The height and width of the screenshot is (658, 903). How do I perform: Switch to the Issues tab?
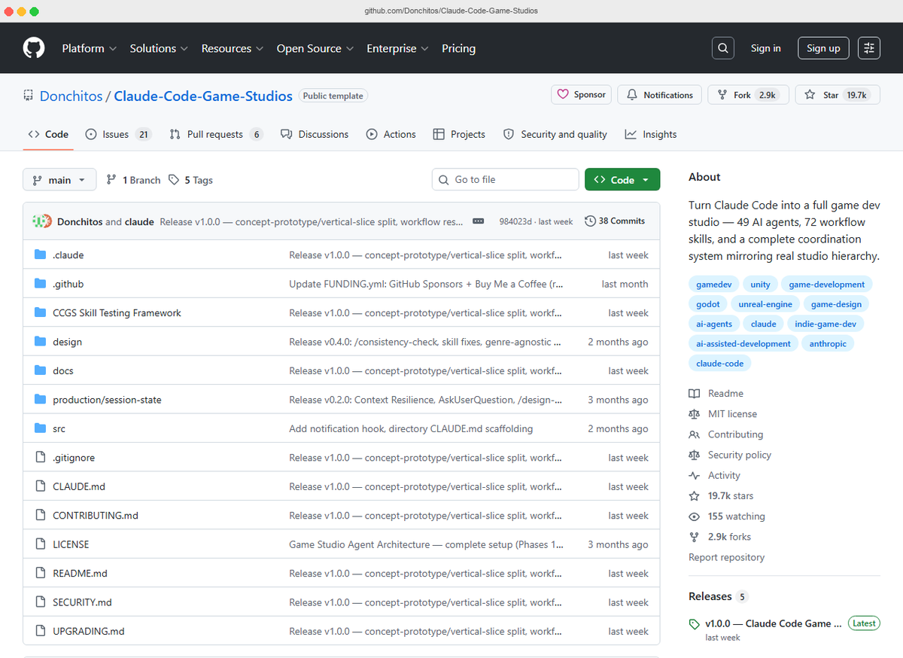118,134
